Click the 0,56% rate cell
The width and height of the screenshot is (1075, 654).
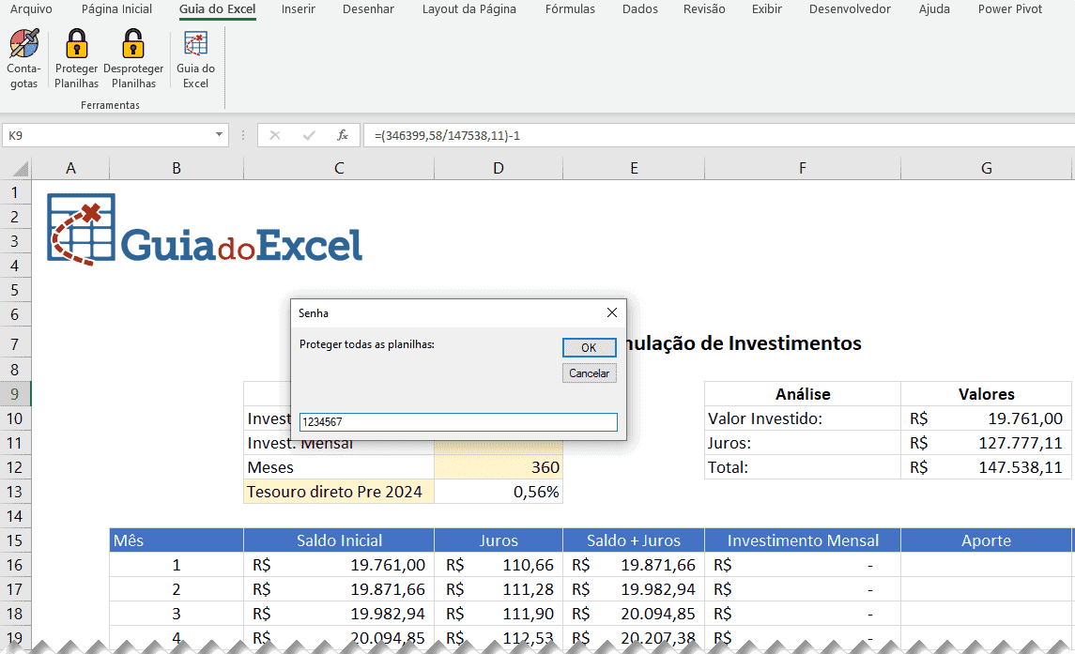tap(499, 492)
